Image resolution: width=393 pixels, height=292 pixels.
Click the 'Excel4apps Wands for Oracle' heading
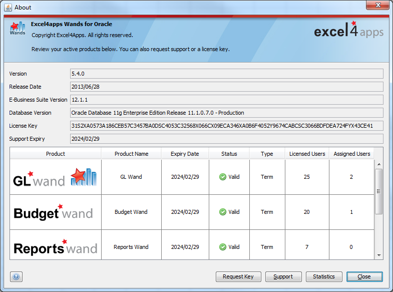[72, 24]
